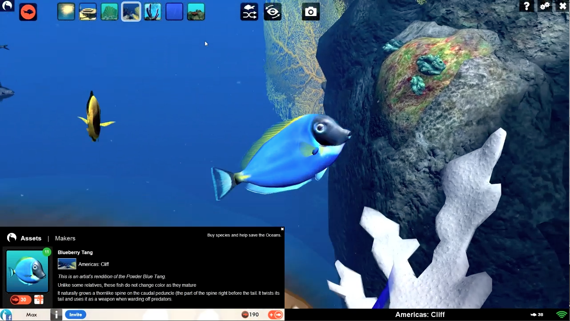Click the shuffle fish icon
This screenshot has width=570, height=321.
pos(249,12)
